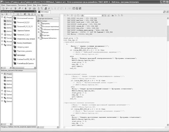Close the Навигатор проекта panel
The width and height of the screenshot is (169, 132).
click(x=35, y=11)
